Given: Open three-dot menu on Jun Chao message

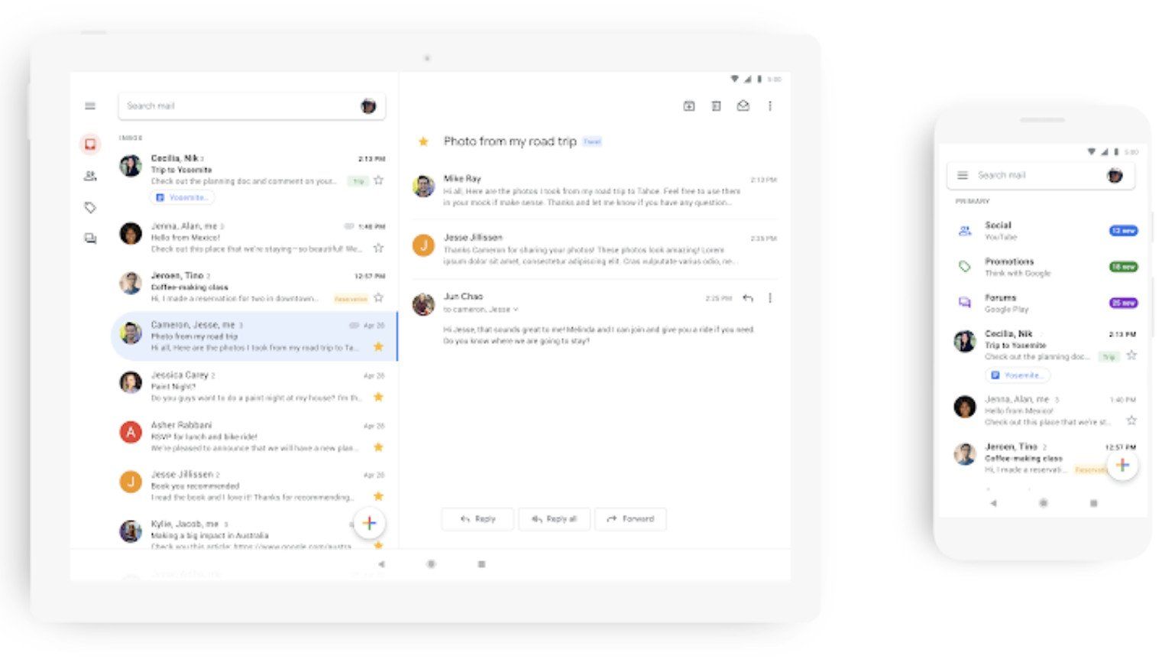Looking at the screenshot, I should [x=770, y=298].
